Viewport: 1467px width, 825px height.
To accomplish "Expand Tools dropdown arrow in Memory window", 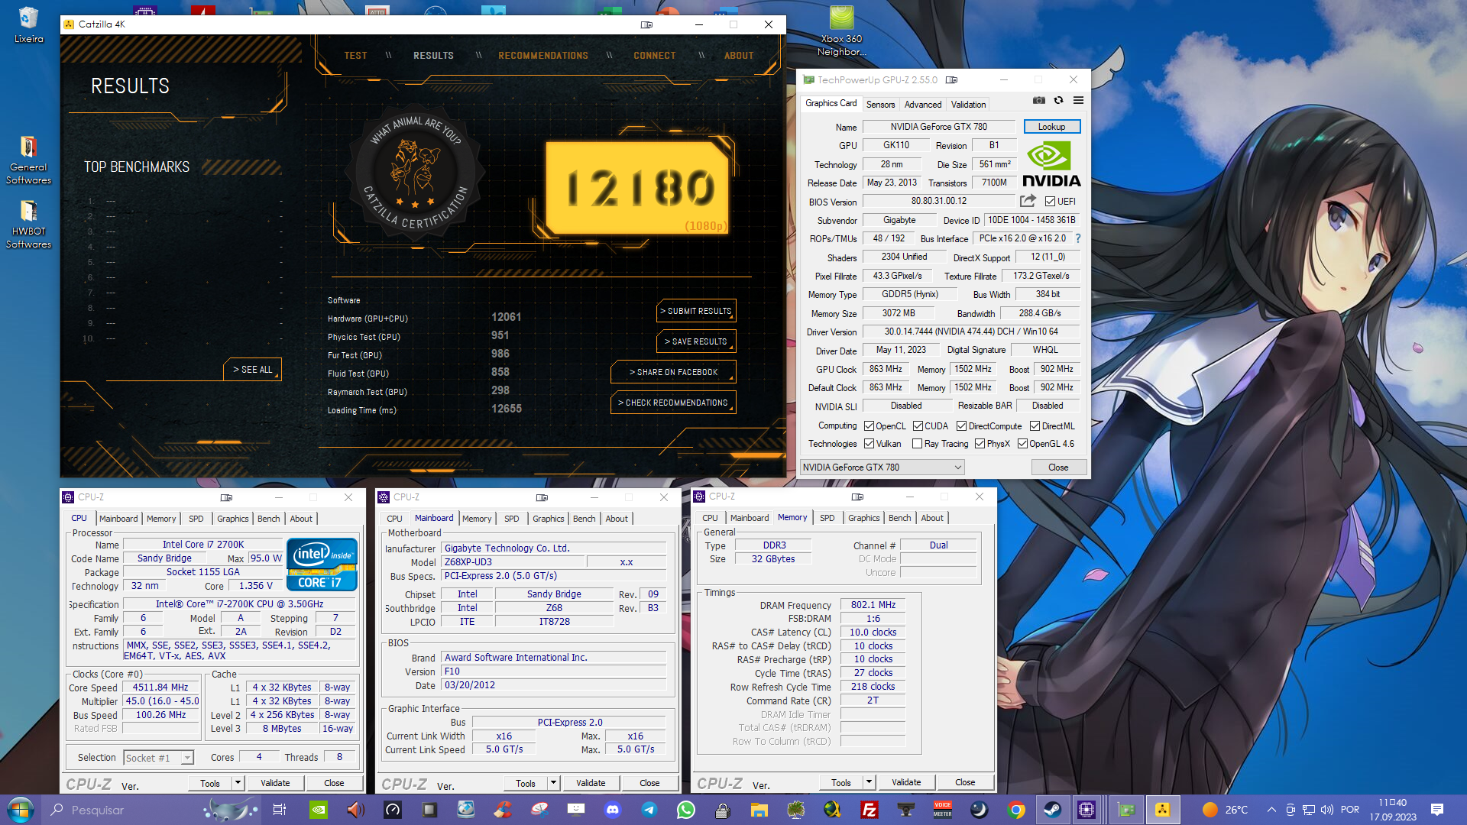I will [x=869, y=782].
